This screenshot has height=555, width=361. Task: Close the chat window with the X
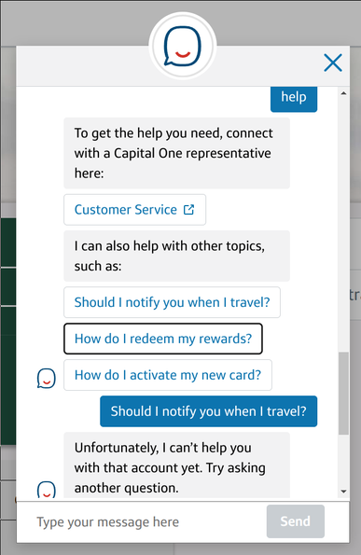[333, 62]
